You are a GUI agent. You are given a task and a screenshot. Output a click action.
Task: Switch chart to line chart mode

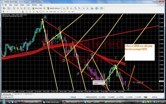click(x=71, y=8)
